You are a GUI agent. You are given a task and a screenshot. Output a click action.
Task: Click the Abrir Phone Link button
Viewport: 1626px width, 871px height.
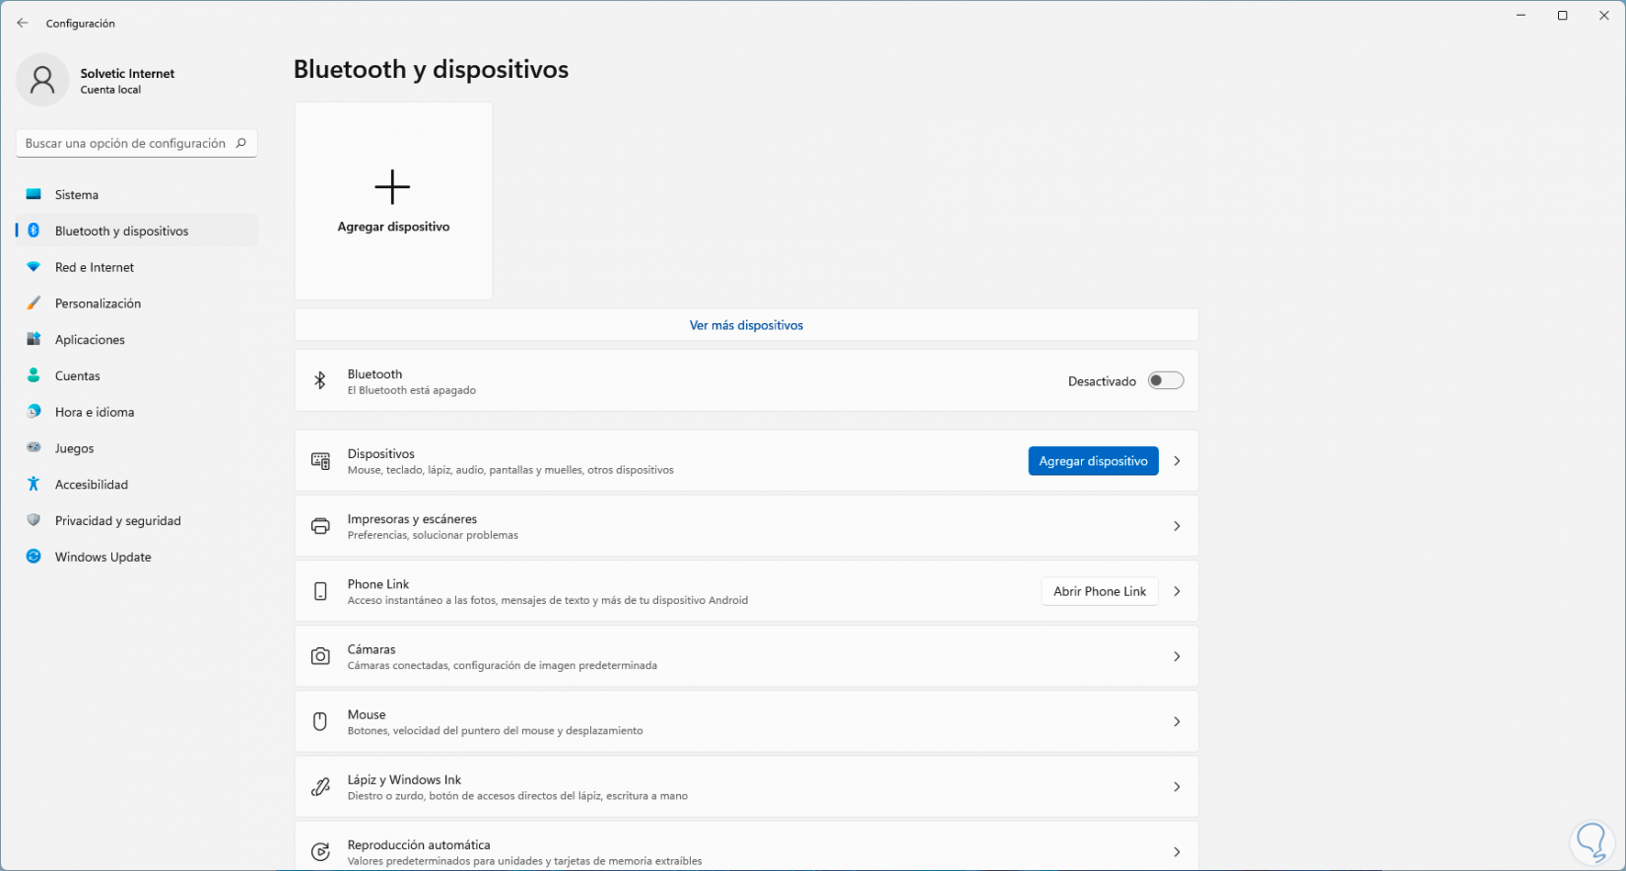[x=1099, y=591]
